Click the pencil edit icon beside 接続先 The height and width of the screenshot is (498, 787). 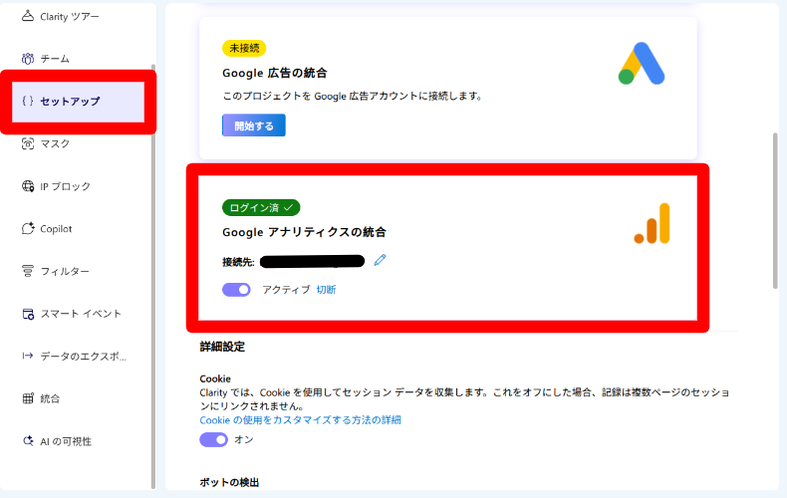tap(380, 260)
